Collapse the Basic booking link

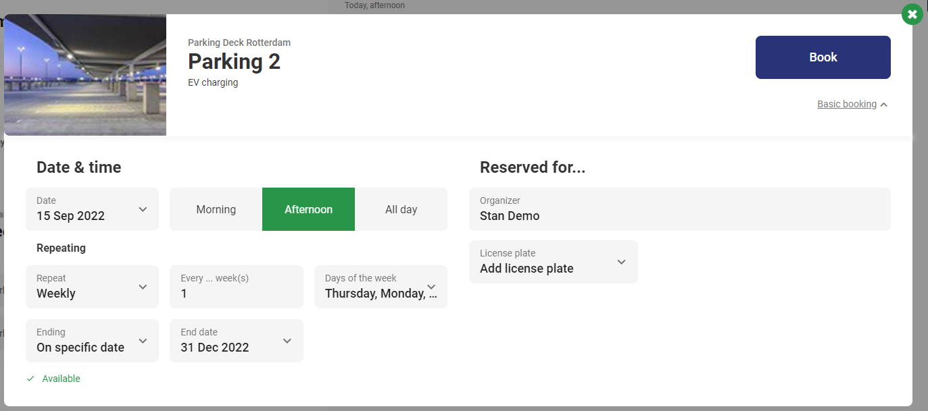(x=846, y=104)
